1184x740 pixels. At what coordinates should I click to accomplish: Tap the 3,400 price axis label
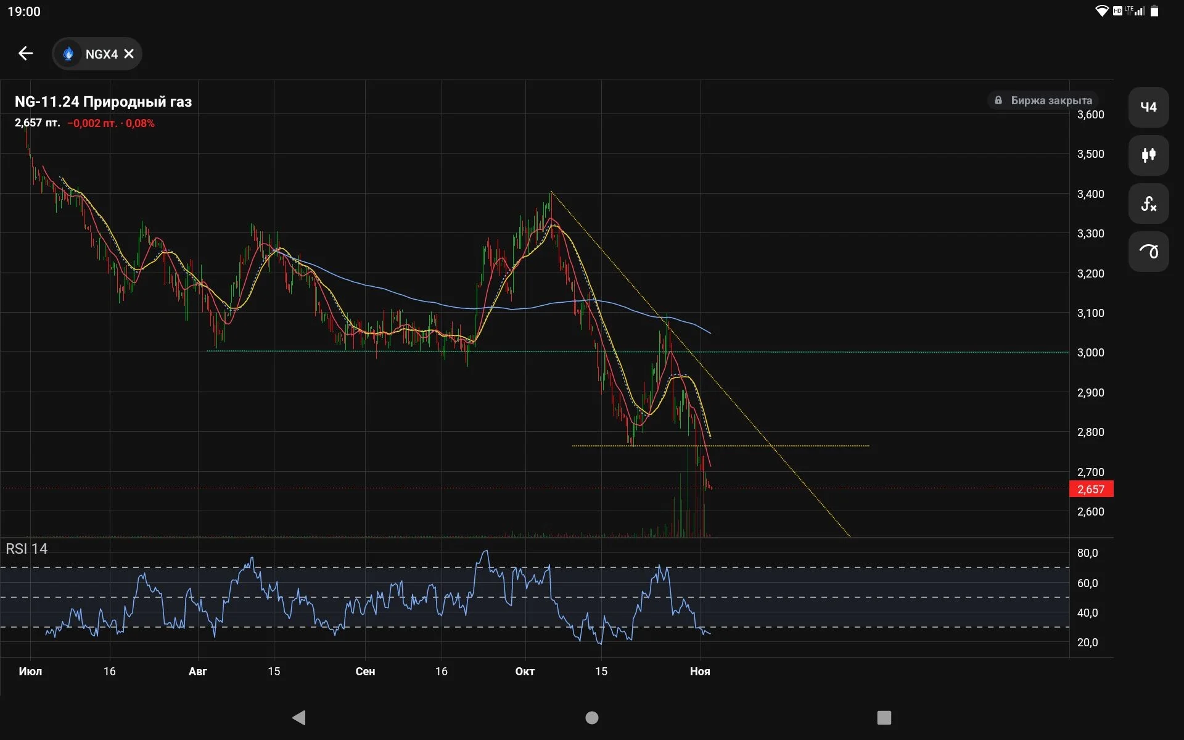pos(1090,194)
